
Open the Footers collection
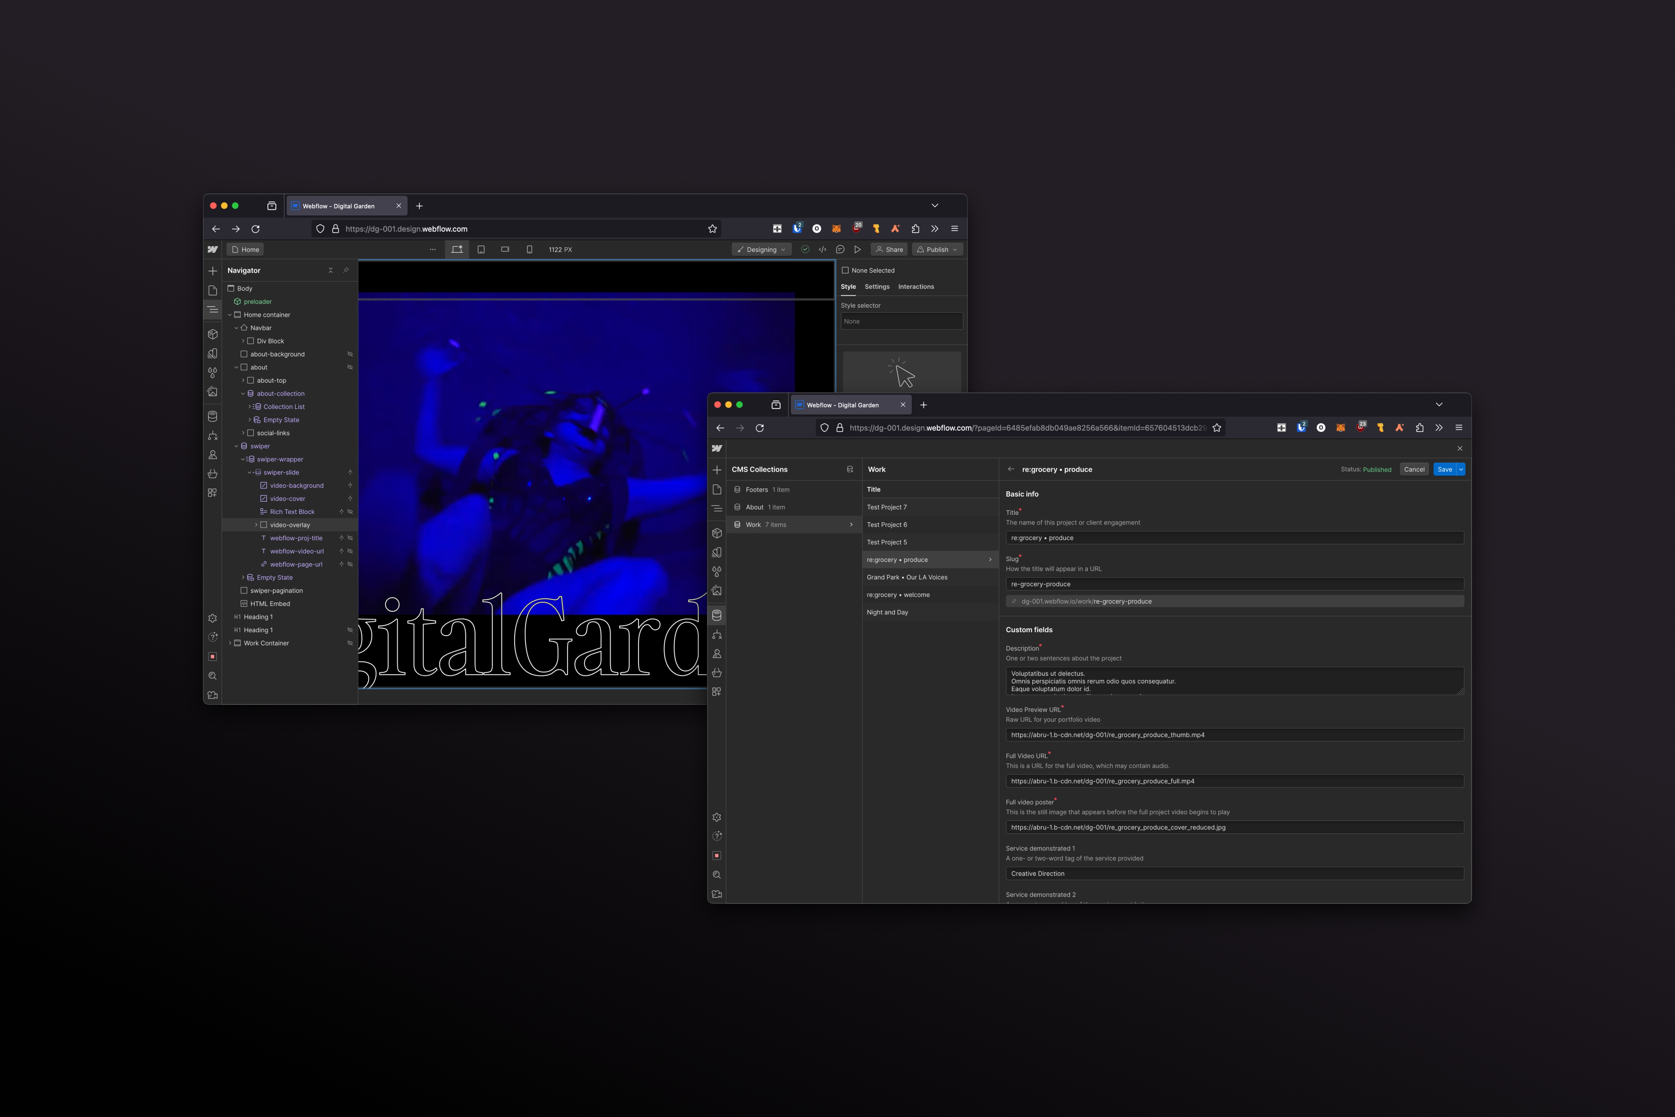pyautogui.click(x=793, y=490)
